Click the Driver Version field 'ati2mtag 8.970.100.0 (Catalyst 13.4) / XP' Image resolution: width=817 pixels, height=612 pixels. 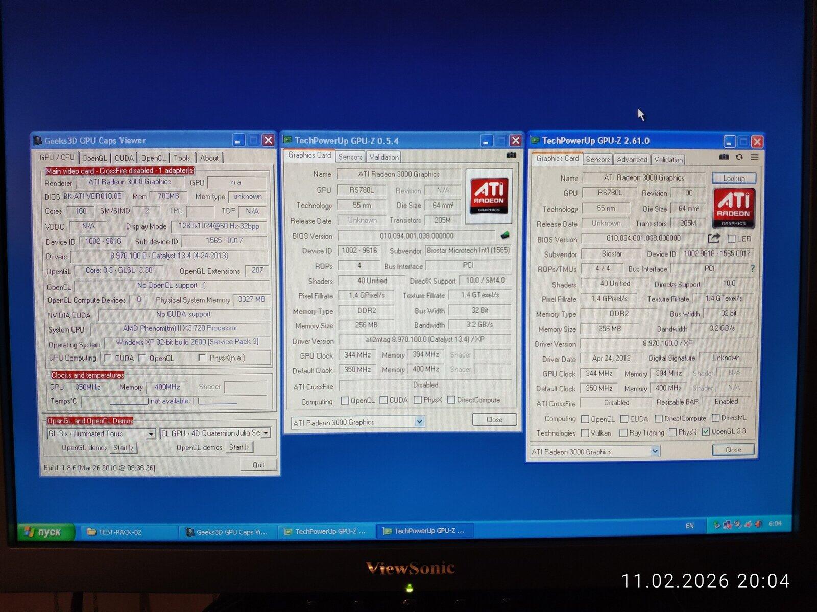tap(424, 339)
